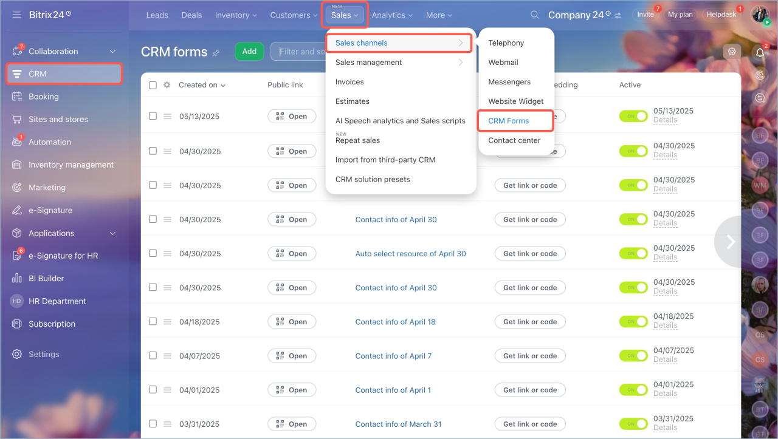Choose Invoices from the Sales menu
The width and height of the screenshot is (778, 439).
[x=349, y=82]
